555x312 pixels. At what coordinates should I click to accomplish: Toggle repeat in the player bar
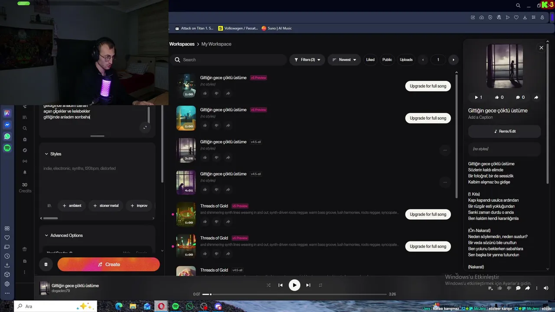320,285
